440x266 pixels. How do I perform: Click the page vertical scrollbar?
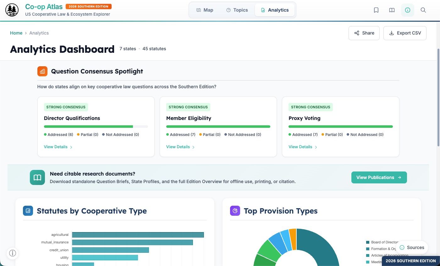coord(438,97)
